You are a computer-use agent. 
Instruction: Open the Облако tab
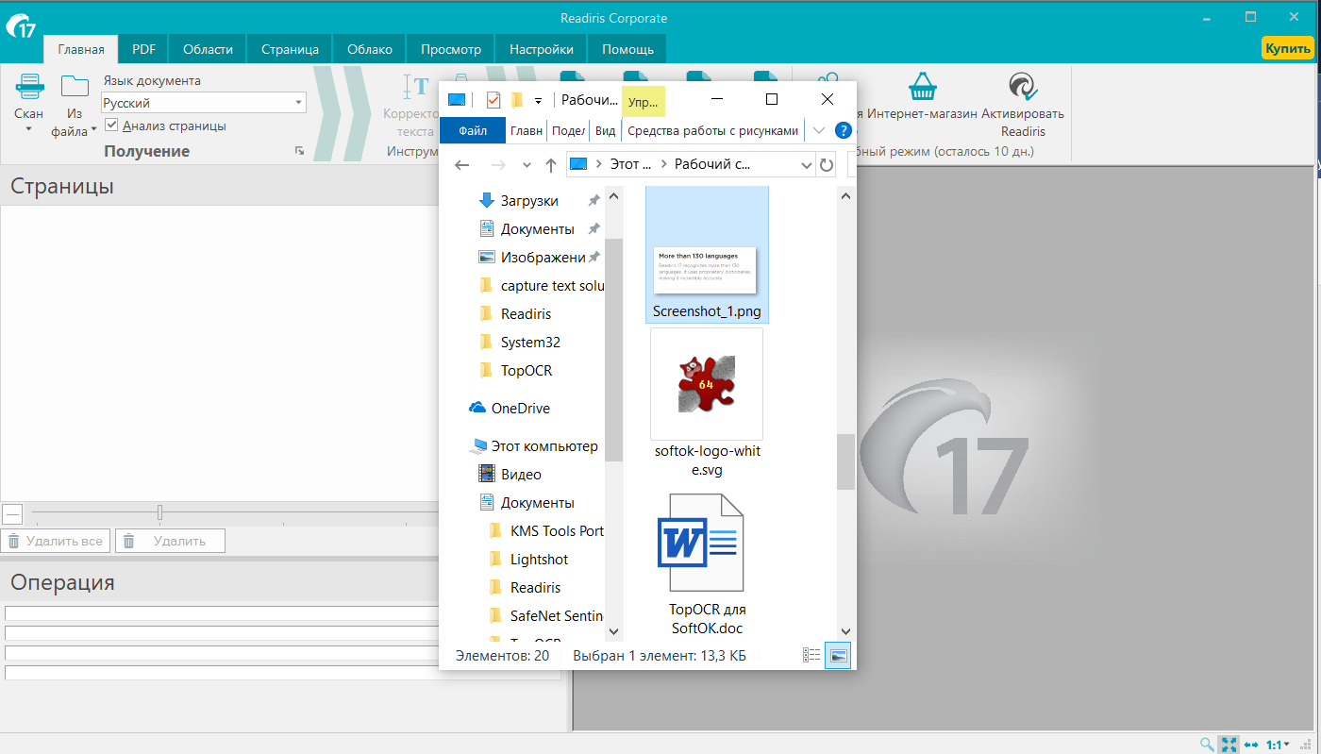[370, 49]
